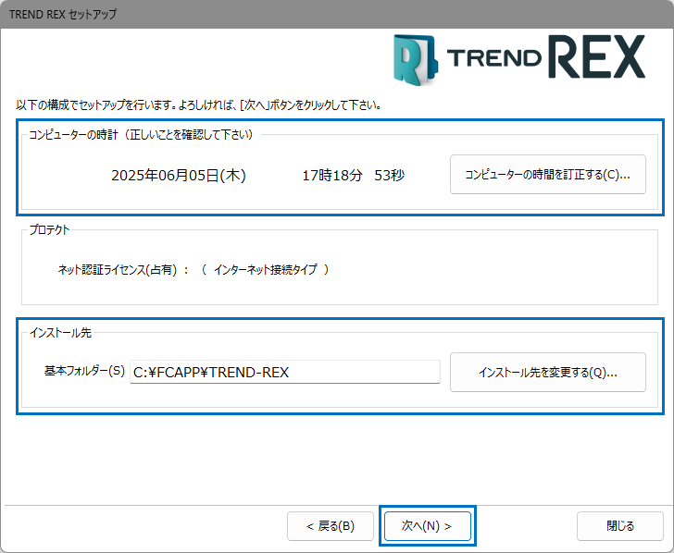Click インターネット接続タイプ text
674x553 pixels.
tap(265, 269)
